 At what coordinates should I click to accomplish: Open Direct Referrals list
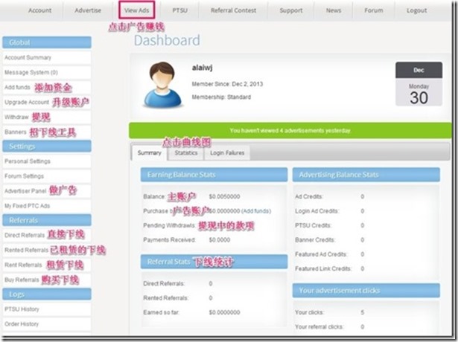[25, 234]
